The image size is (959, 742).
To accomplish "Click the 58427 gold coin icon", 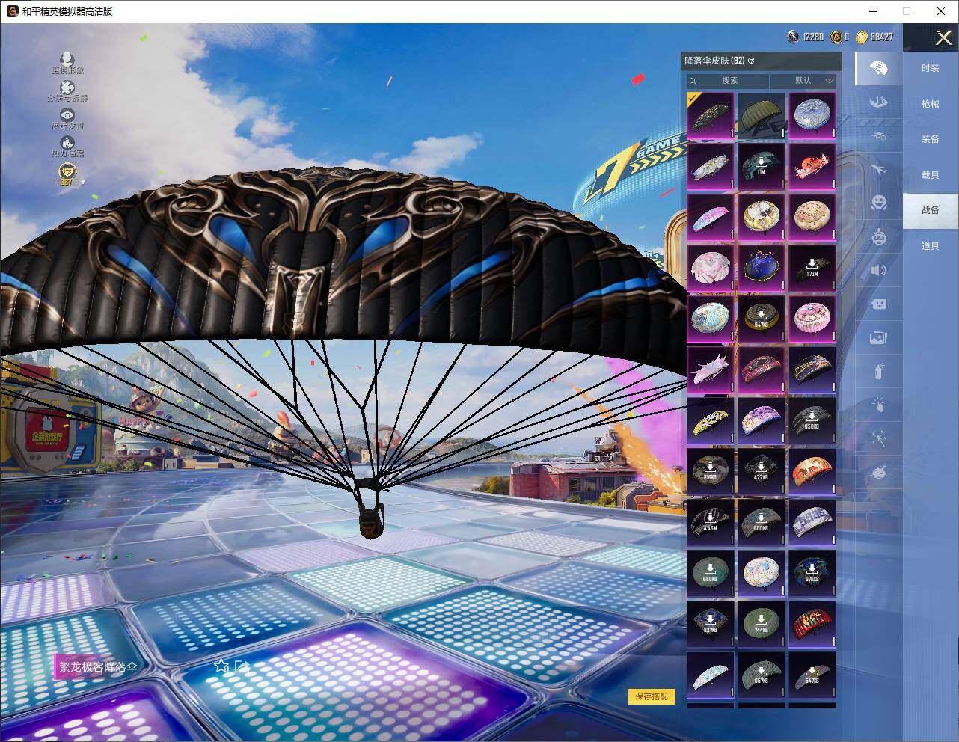I will [862, 37].
